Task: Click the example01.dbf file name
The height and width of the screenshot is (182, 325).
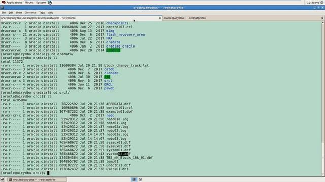Action: pyautogui.click(x=119, y=111)
